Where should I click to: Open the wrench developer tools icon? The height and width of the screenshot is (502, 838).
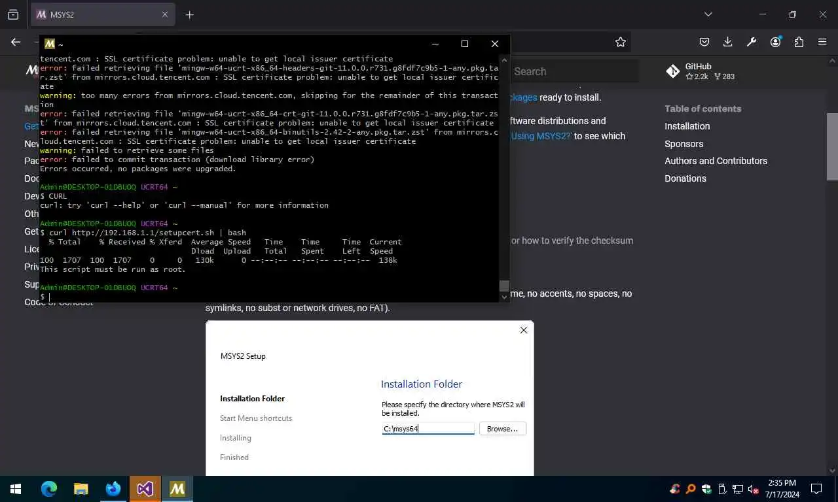(x=752, y=42)
